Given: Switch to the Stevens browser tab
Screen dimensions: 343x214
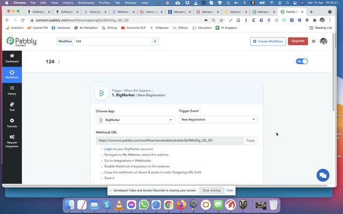Looking at the screenshot, I should tap(235, 12).
